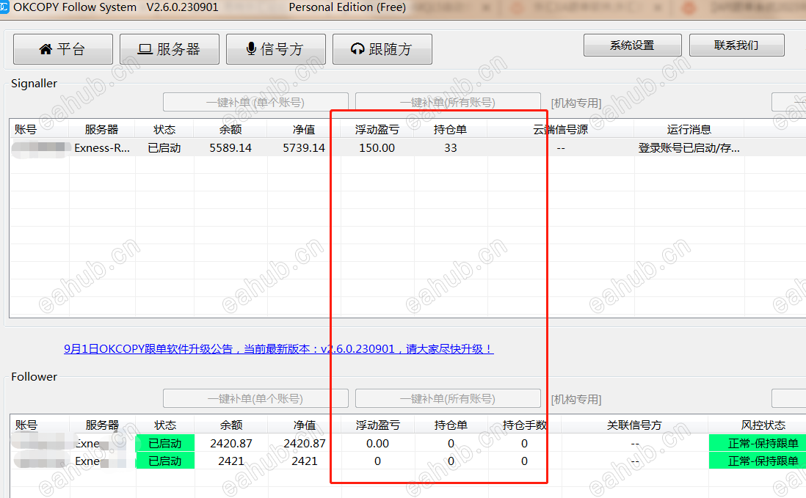Click 一键补单(单个账号) in the Follower section
This screenshot has height=498, width=806.
(255, 398)
